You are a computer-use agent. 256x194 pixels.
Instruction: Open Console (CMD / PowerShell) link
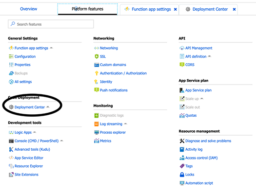click(37, 141)
